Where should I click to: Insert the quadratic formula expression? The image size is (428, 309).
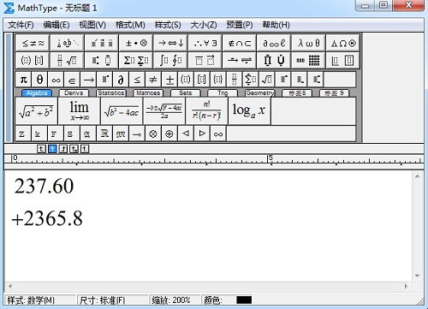(x=164, y=111)
